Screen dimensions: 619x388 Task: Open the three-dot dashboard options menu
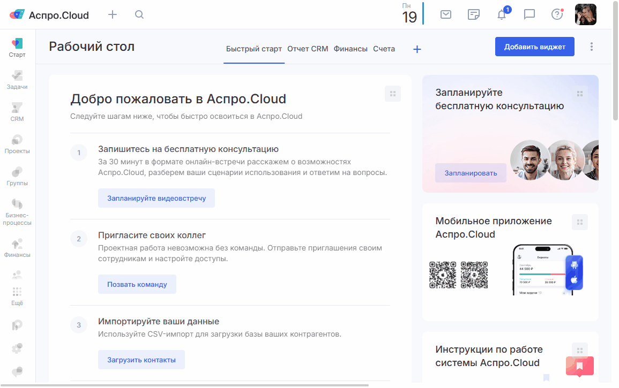tap(592, 47)
